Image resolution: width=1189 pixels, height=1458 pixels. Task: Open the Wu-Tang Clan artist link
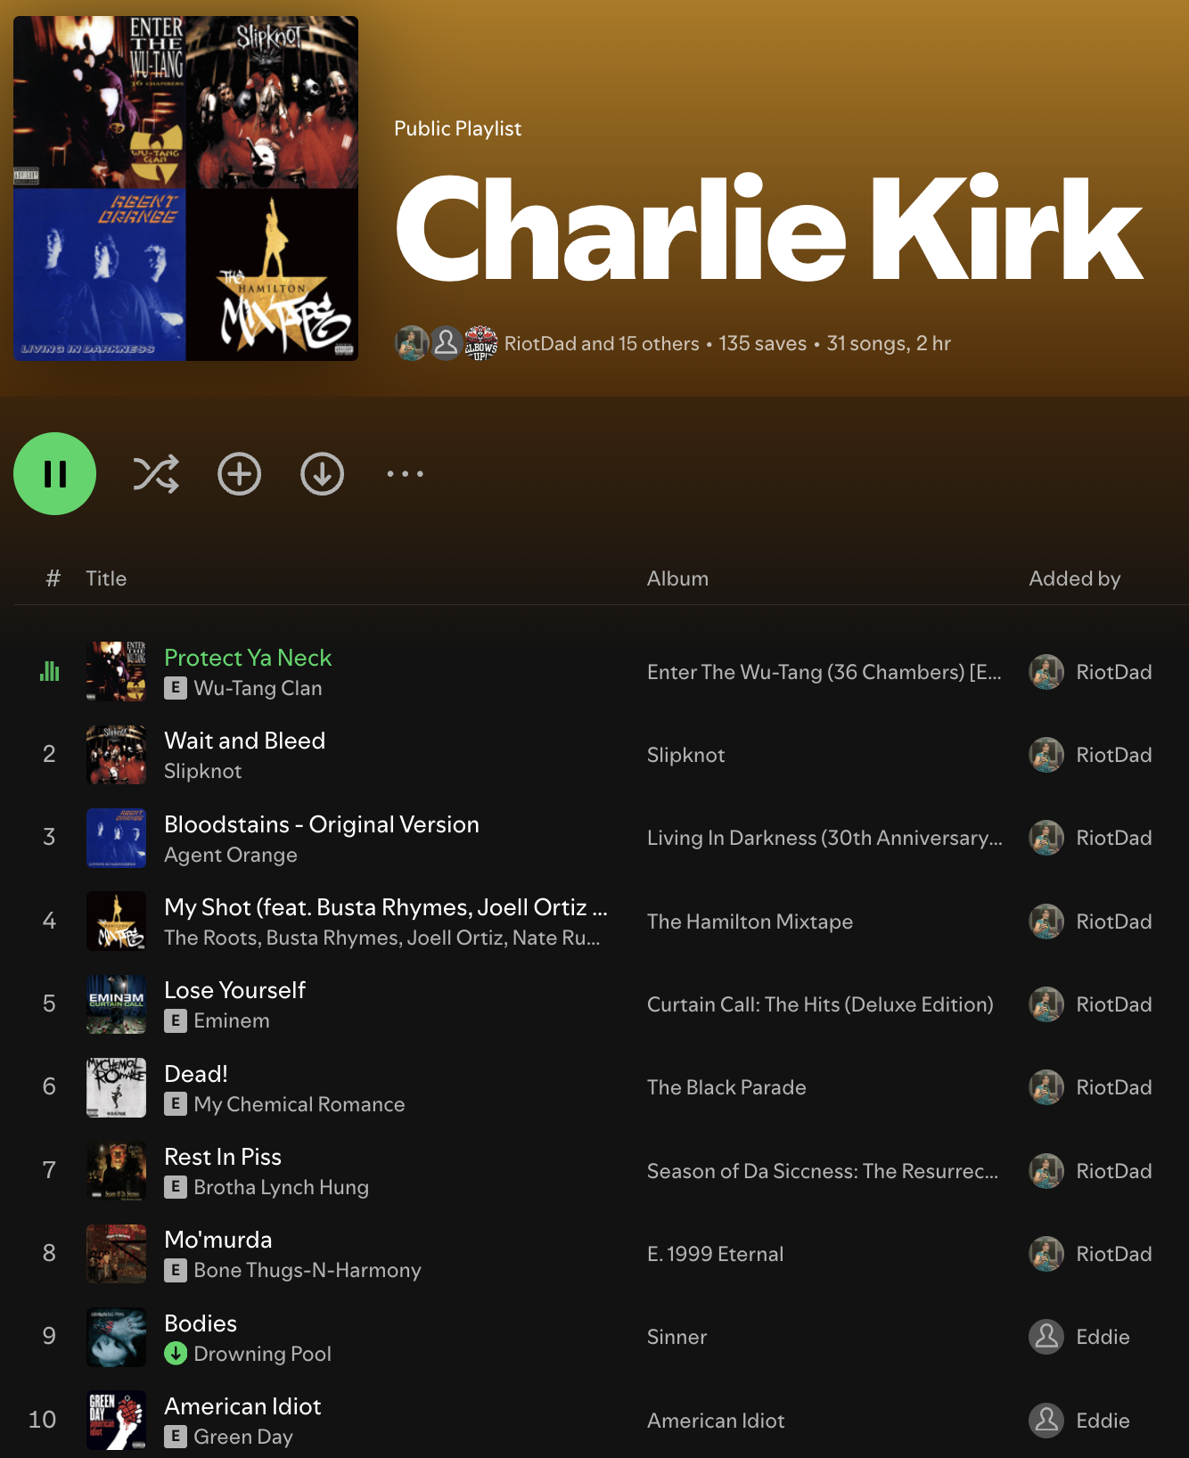click(x=258, y=688)
